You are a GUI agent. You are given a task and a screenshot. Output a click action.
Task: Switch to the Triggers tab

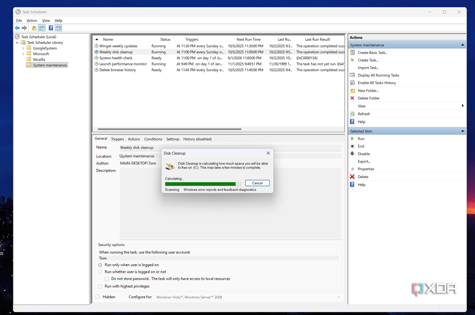(117, 139)
